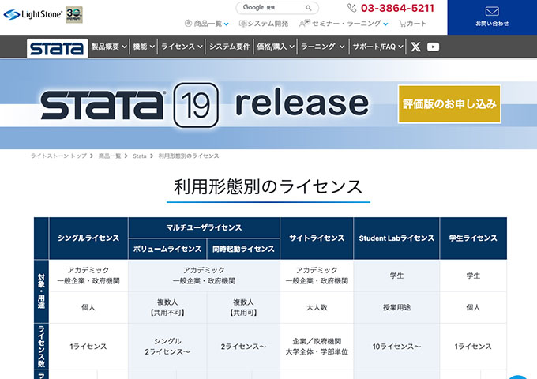The height and width of the screenshot is (379, 537).
Task: Open システム開発 link
Action: (x=264, y=23)
